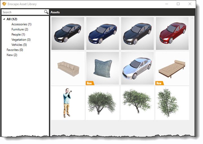This screenshot has width=203, height=144.
Task: Collapse the All (12) tree node
Action: click(x=4, y=19)
